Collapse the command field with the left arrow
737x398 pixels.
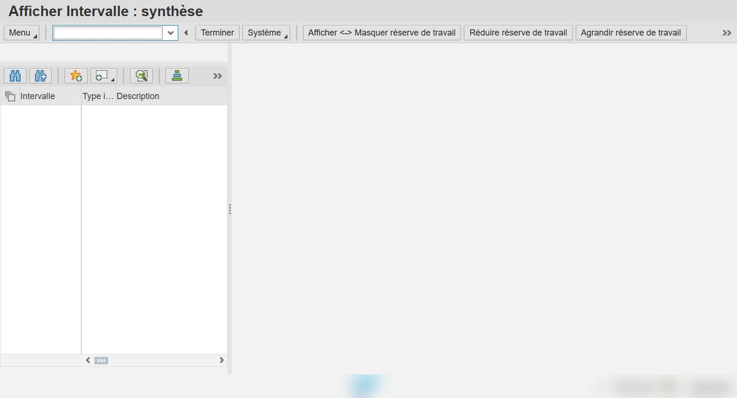coord(186,33)
